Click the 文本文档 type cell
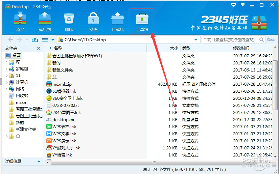Screen dimensions: 279x174 [x=190, y=105]
